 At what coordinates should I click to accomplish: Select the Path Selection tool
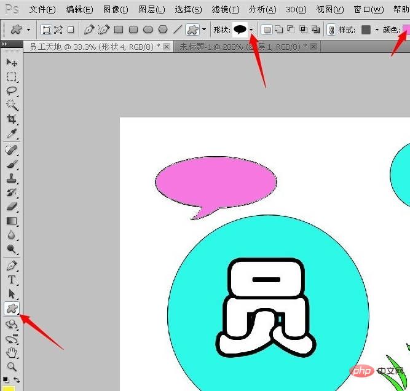(12, 294)
